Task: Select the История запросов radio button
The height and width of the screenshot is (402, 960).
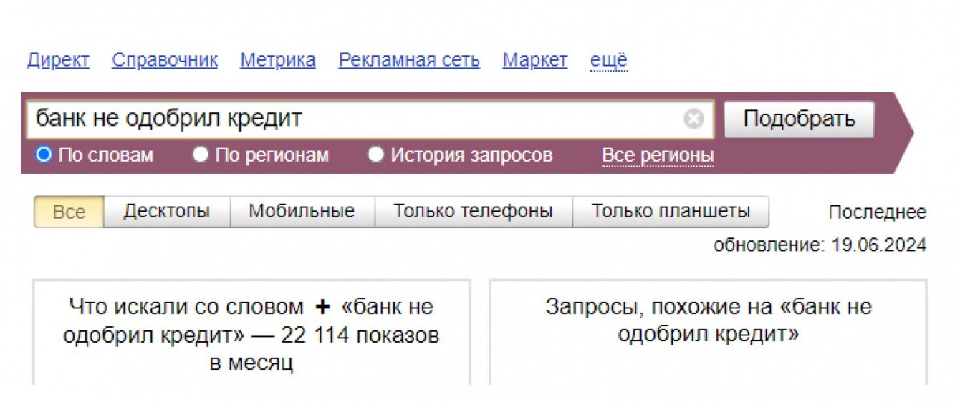Action: tap(375, 155)
